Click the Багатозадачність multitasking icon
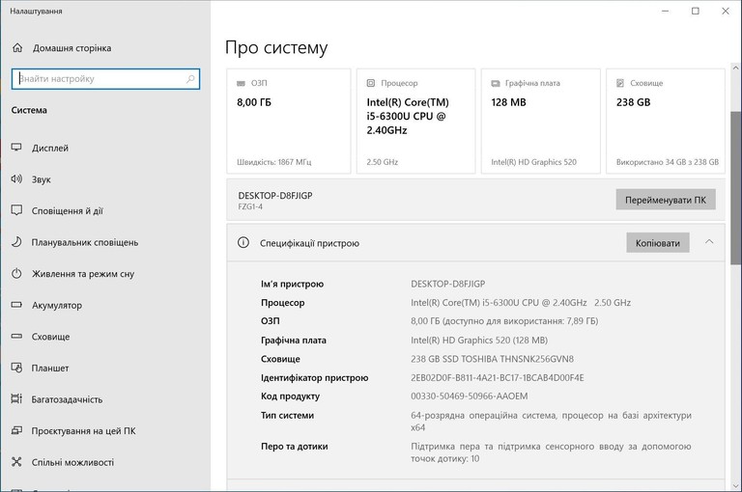Image resolution: width=742 pixels, height=492 pixels. pyautogui.click(x=16, y=398)
